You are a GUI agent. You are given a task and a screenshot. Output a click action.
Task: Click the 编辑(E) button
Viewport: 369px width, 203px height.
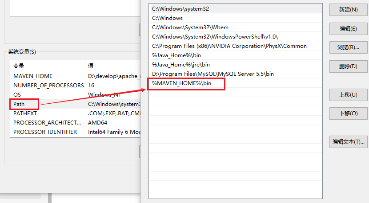coord(348,29)
